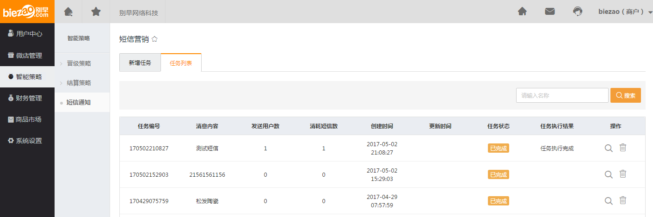Click the orange 搜索 button

tap(625, 95)
